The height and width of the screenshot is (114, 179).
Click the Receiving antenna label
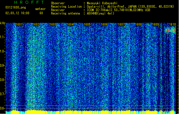tap(65, 13)
